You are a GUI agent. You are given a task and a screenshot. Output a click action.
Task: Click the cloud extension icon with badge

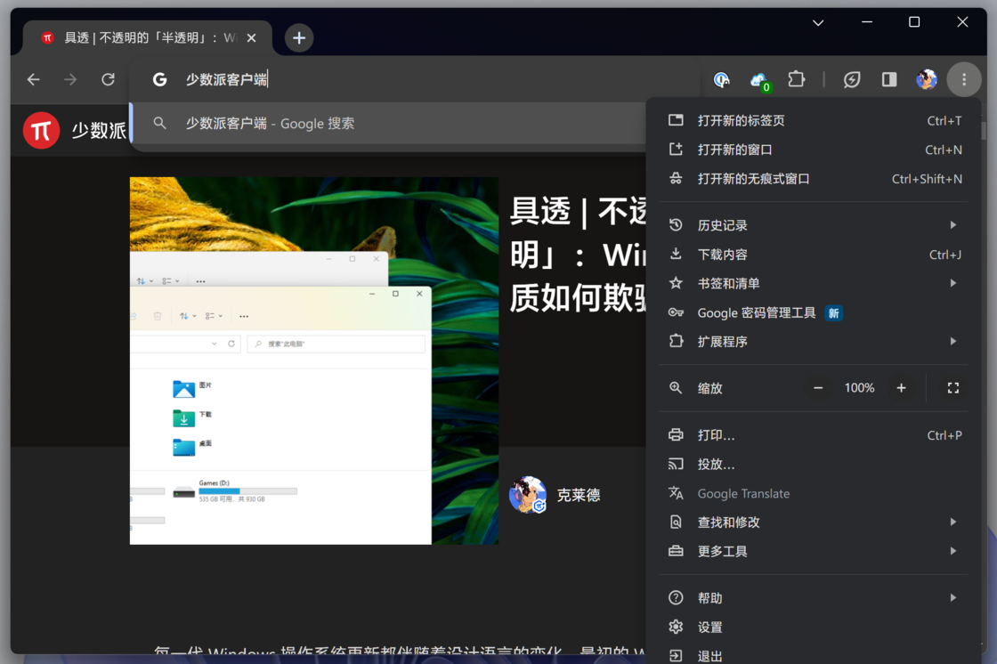coord(759,80)
